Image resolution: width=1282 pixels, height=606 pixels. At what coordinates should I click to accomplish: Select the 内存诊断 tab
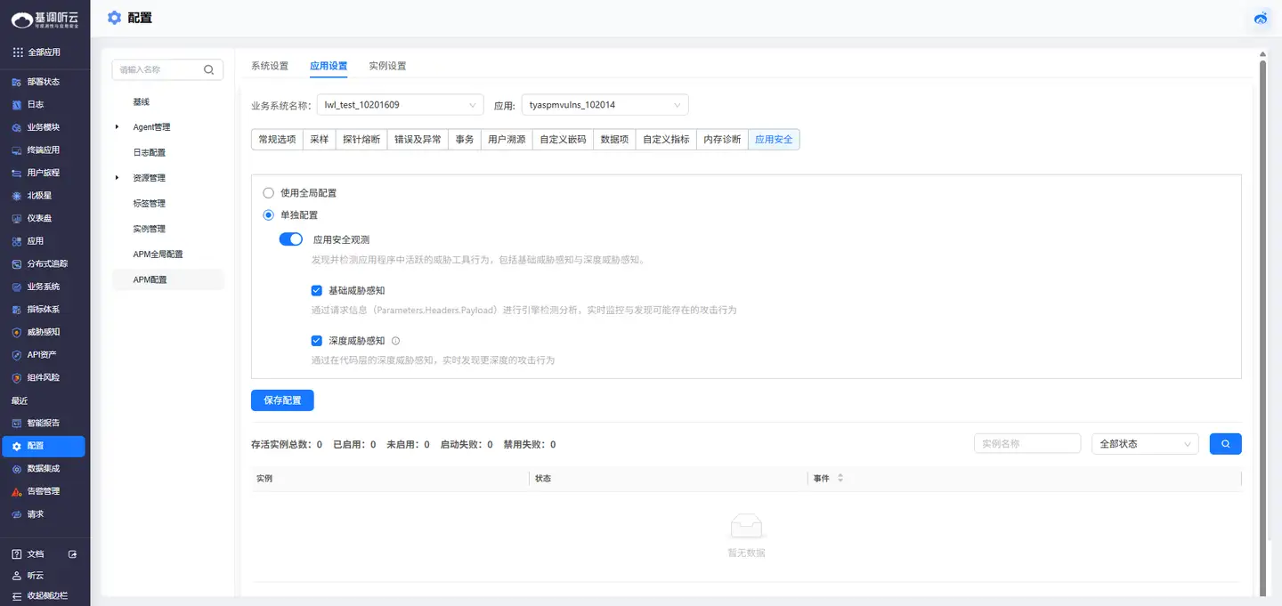[x=721, y=140]
